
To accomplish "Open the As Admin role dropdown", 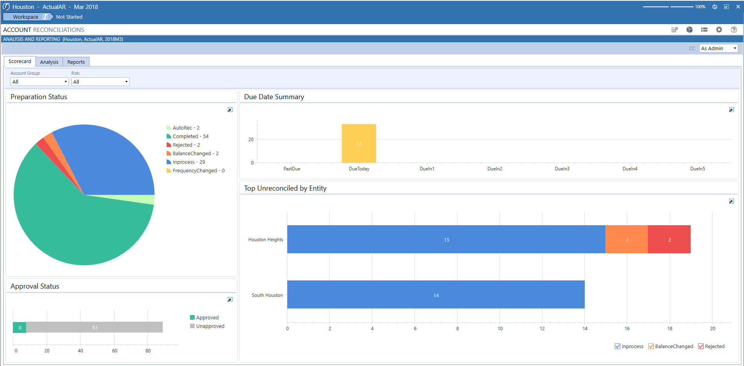I will click(x=718, y=48).
